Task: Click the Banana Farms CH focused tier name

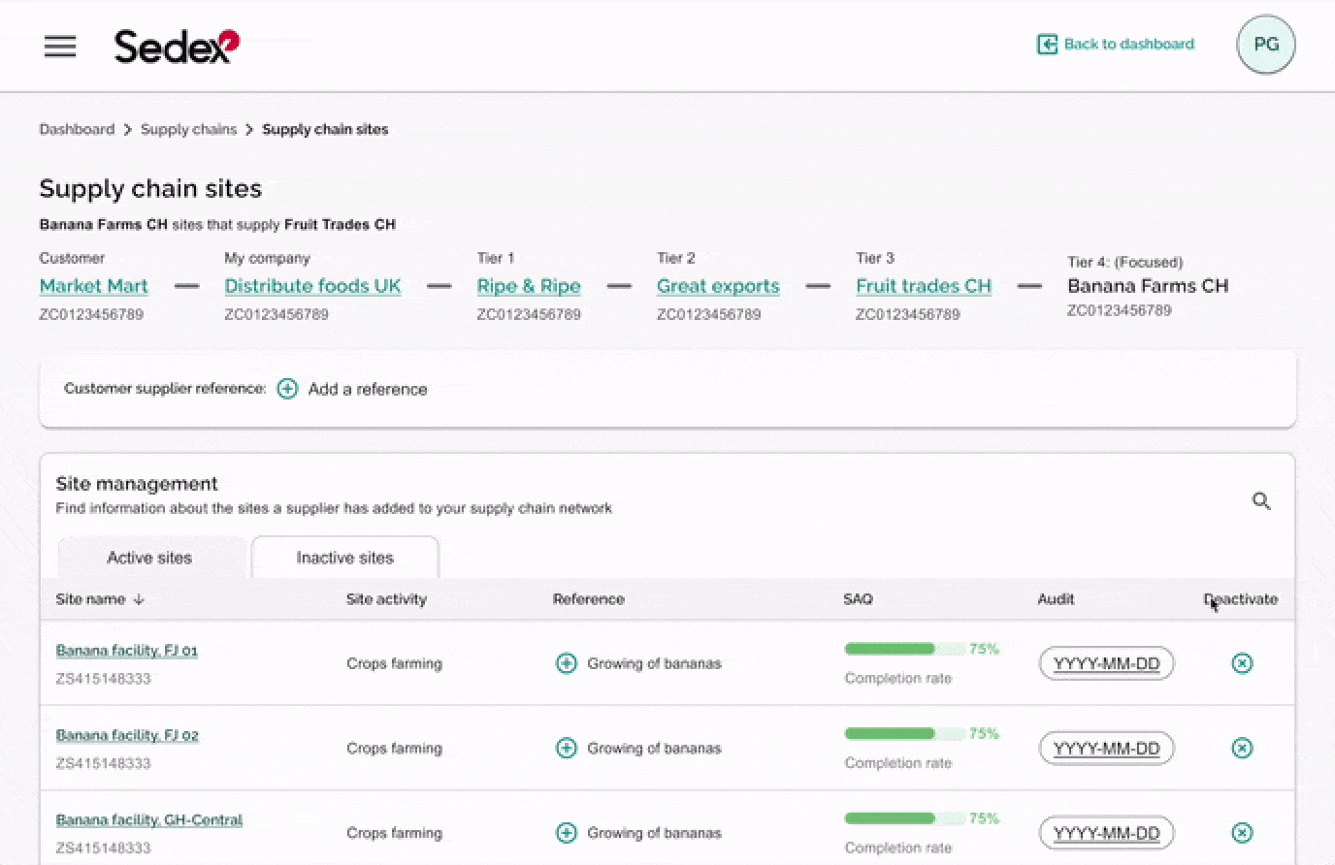Action: [x=1148, y=286]
